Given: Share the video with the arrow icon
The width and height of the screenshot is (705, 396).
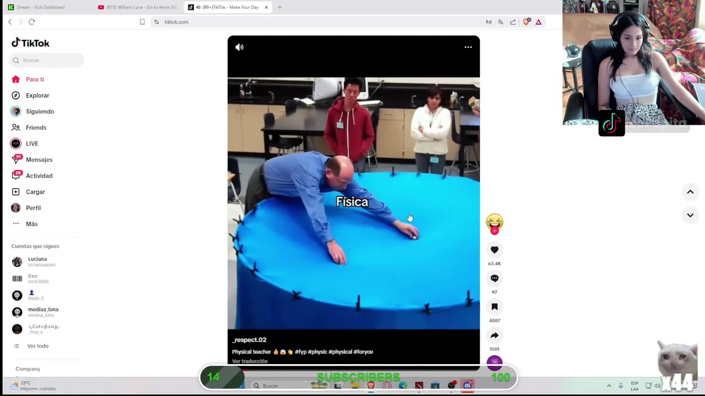Looking at the screenshot, I should (x=495, y=335).
